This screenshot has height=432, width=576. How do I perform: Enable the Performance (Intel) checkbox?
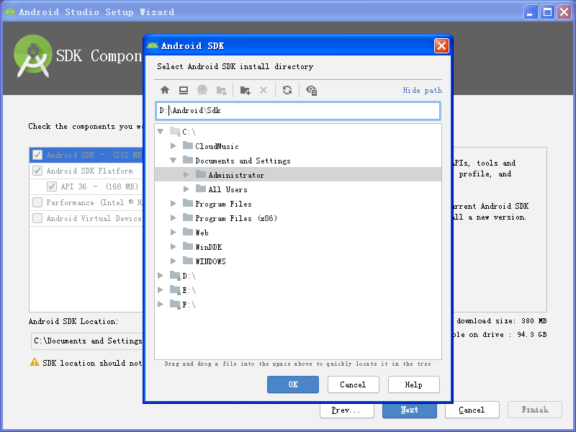[37, 202]
